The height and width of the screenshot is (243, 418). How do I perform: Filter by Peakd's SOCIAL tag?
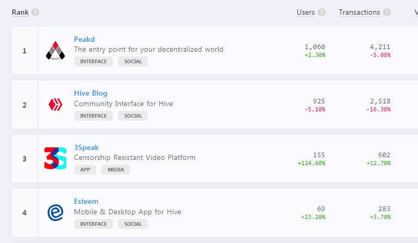(133, 61)
